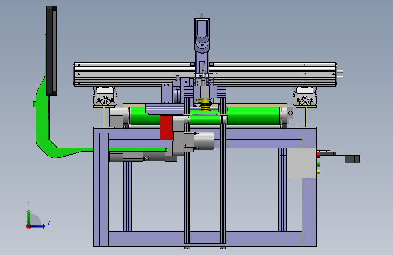Click the yellow button on control box

coord(318,172)
